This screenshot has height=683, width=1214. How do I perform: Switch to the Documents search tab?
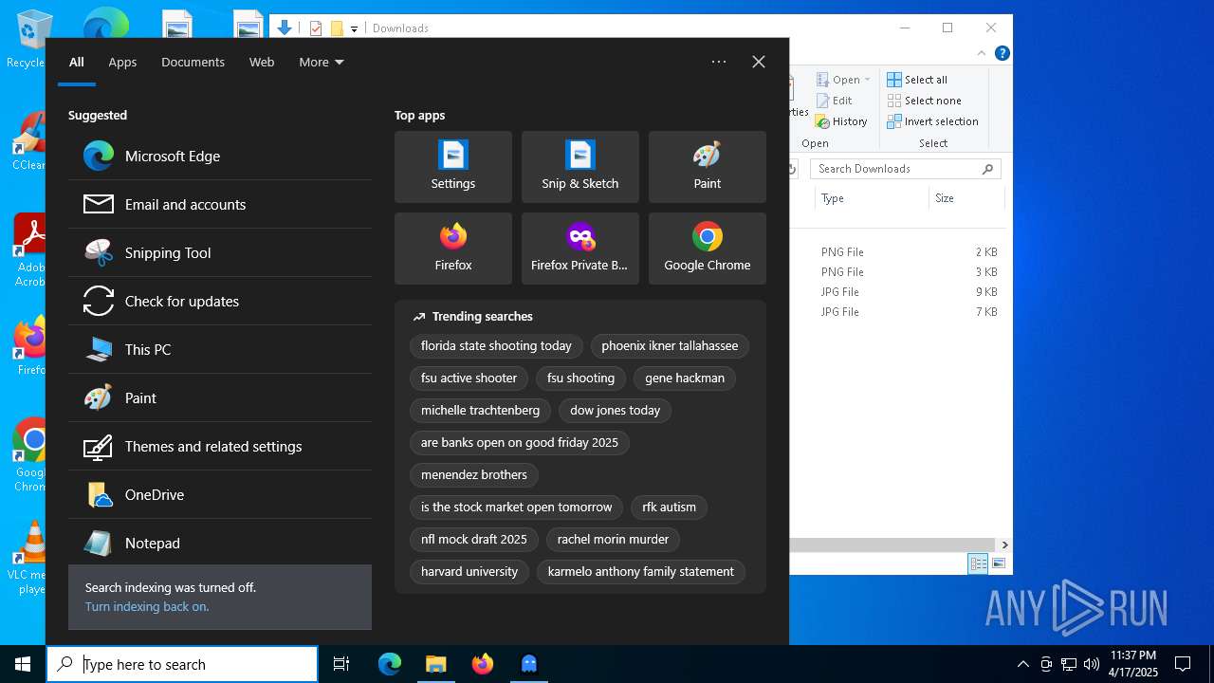pos(193,62)
